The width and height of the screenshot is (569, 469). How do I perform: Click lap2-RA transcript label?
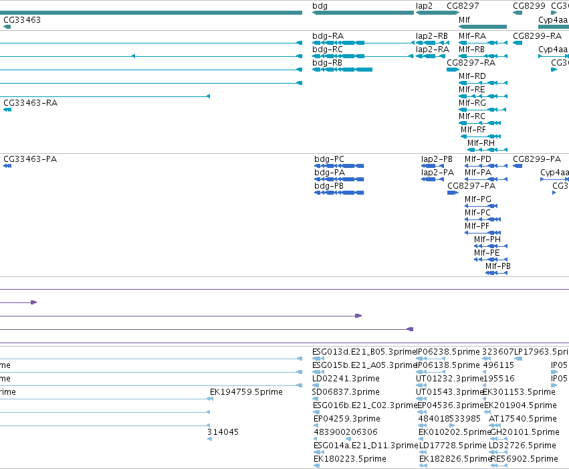pyautogui.click(x=433, y=50)
